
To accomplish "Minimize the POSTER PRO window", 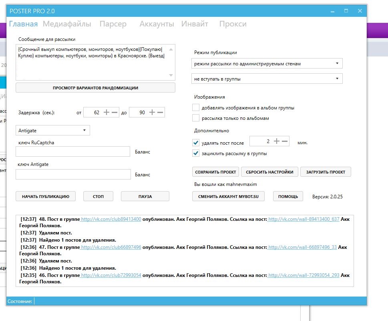I will [x=333, y=11].
